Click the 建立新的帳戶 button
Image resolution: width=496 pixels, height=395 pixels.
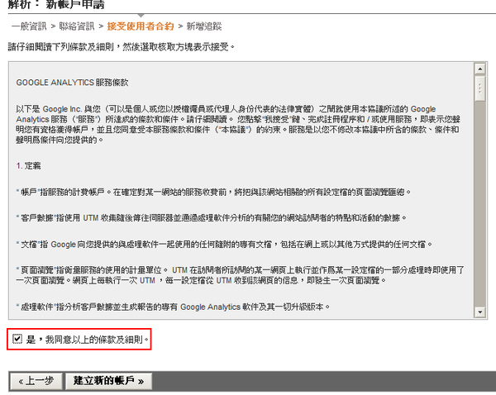pos(109,381)
